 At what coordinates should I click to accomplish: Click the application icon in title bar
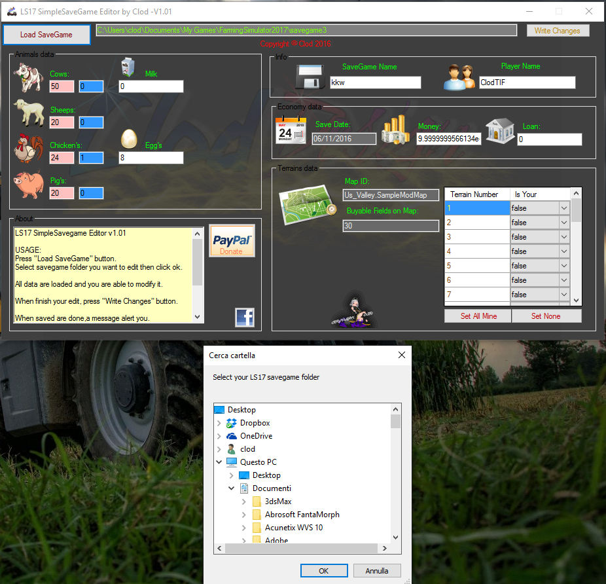click(x=12, y=12)
